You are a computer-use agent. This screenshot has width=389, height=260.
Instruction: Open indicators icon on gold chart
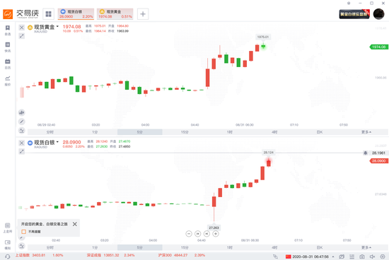(x=22, y=131)
